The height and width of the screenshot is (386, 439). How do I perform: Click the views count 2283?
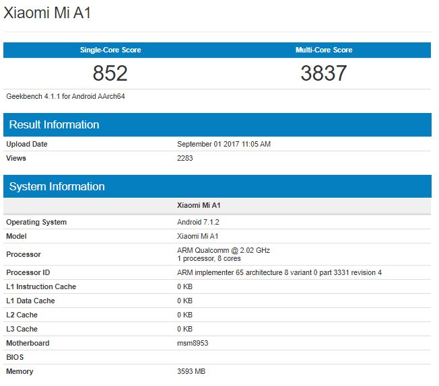tap(185, 158)
